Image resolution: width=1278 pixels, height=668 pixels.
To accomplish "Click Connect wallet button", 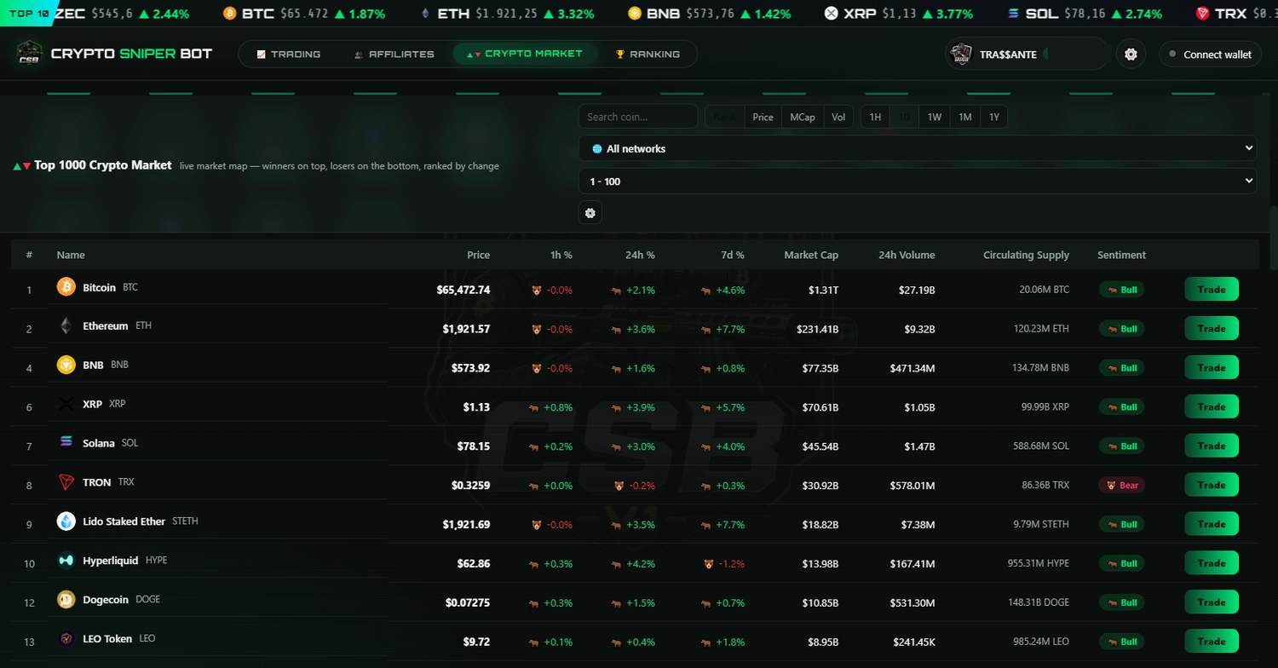I will pyautogui.click(x=1210, y=55).
